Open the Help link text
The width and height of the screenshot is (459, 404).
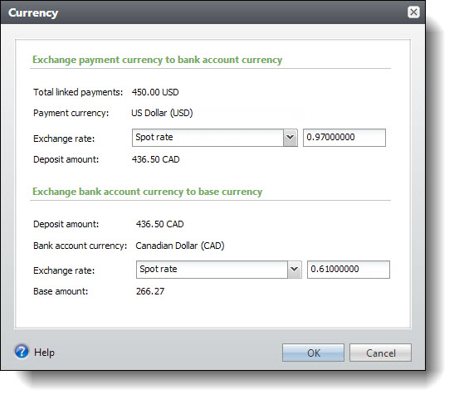click(44, 353)
